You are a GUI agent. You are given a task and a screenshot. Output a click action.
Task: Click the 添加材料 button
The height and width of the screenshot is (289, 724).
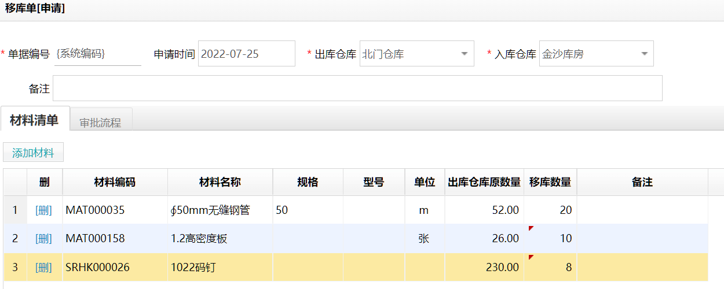[x=33, y=153]
